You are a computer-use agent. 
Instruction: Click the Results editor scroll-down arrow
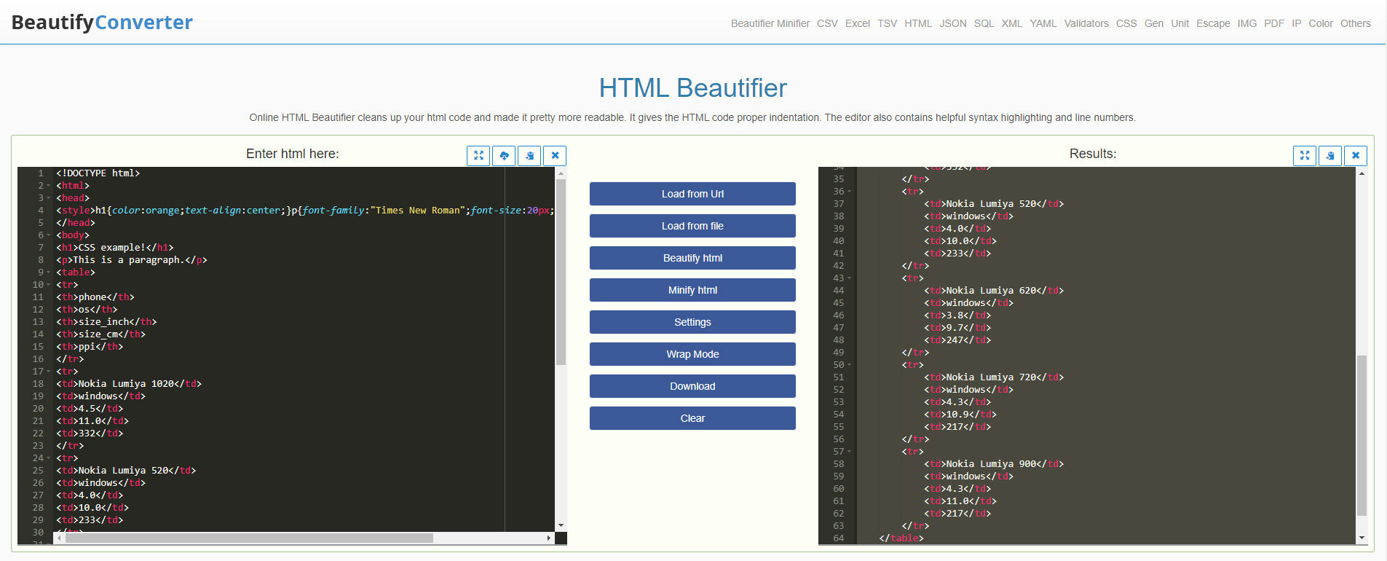[1362, 538]
